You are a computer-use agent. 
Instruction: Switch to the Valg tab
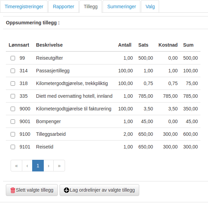point(150,7)
